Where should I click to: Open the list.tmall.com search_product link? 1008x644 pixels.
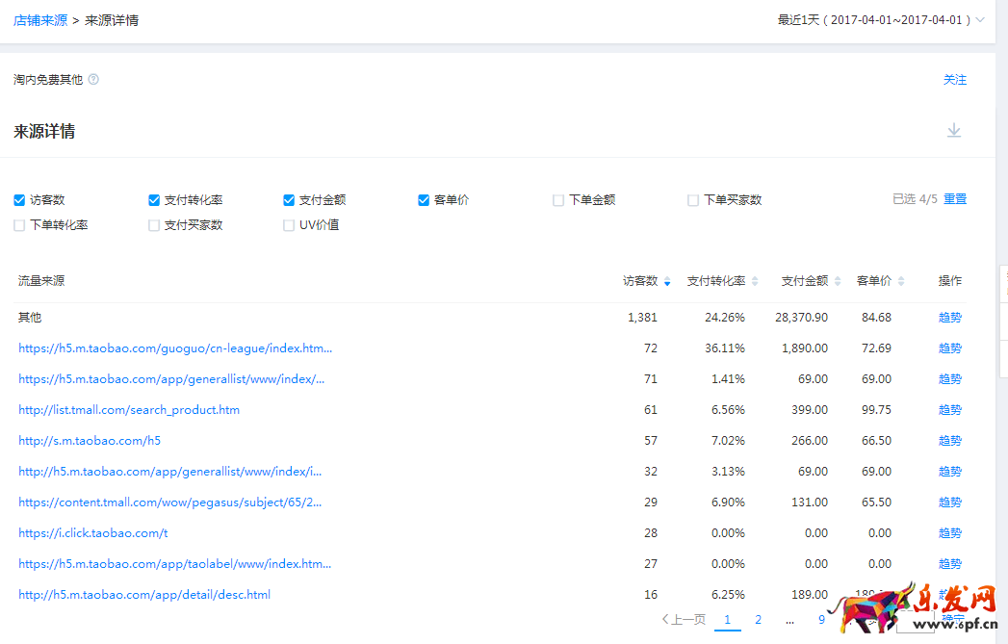[x=129, y=410]
